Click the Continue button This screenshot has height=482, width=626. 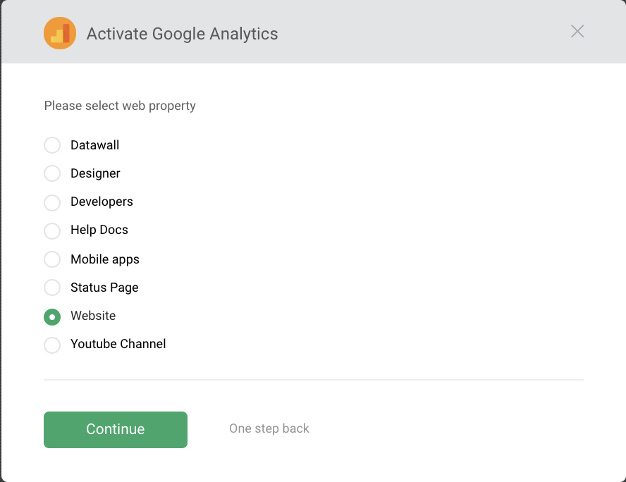click(116, 430)
